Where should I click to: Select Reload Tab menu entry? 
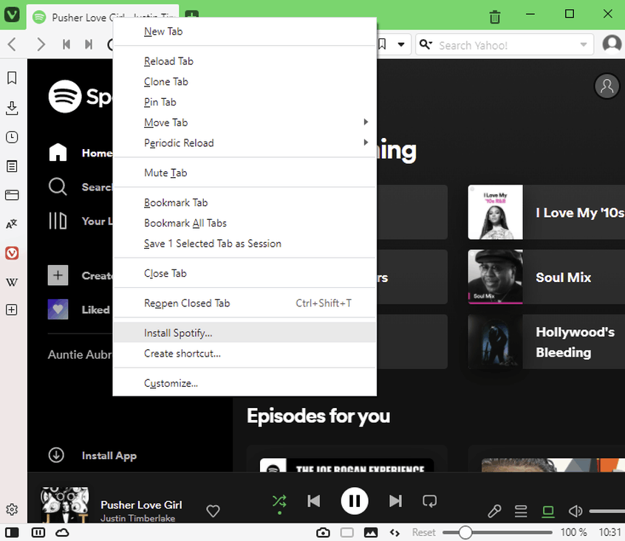coord(245,61)
